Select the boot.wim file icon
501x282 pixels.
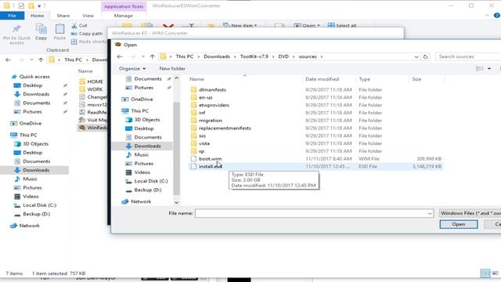[193, 158]
